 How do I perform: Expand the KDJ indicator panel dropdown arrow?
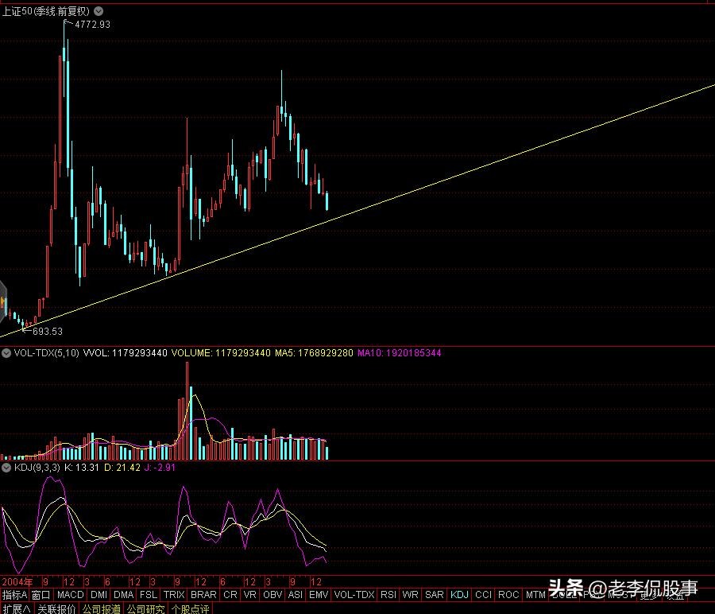7,468
